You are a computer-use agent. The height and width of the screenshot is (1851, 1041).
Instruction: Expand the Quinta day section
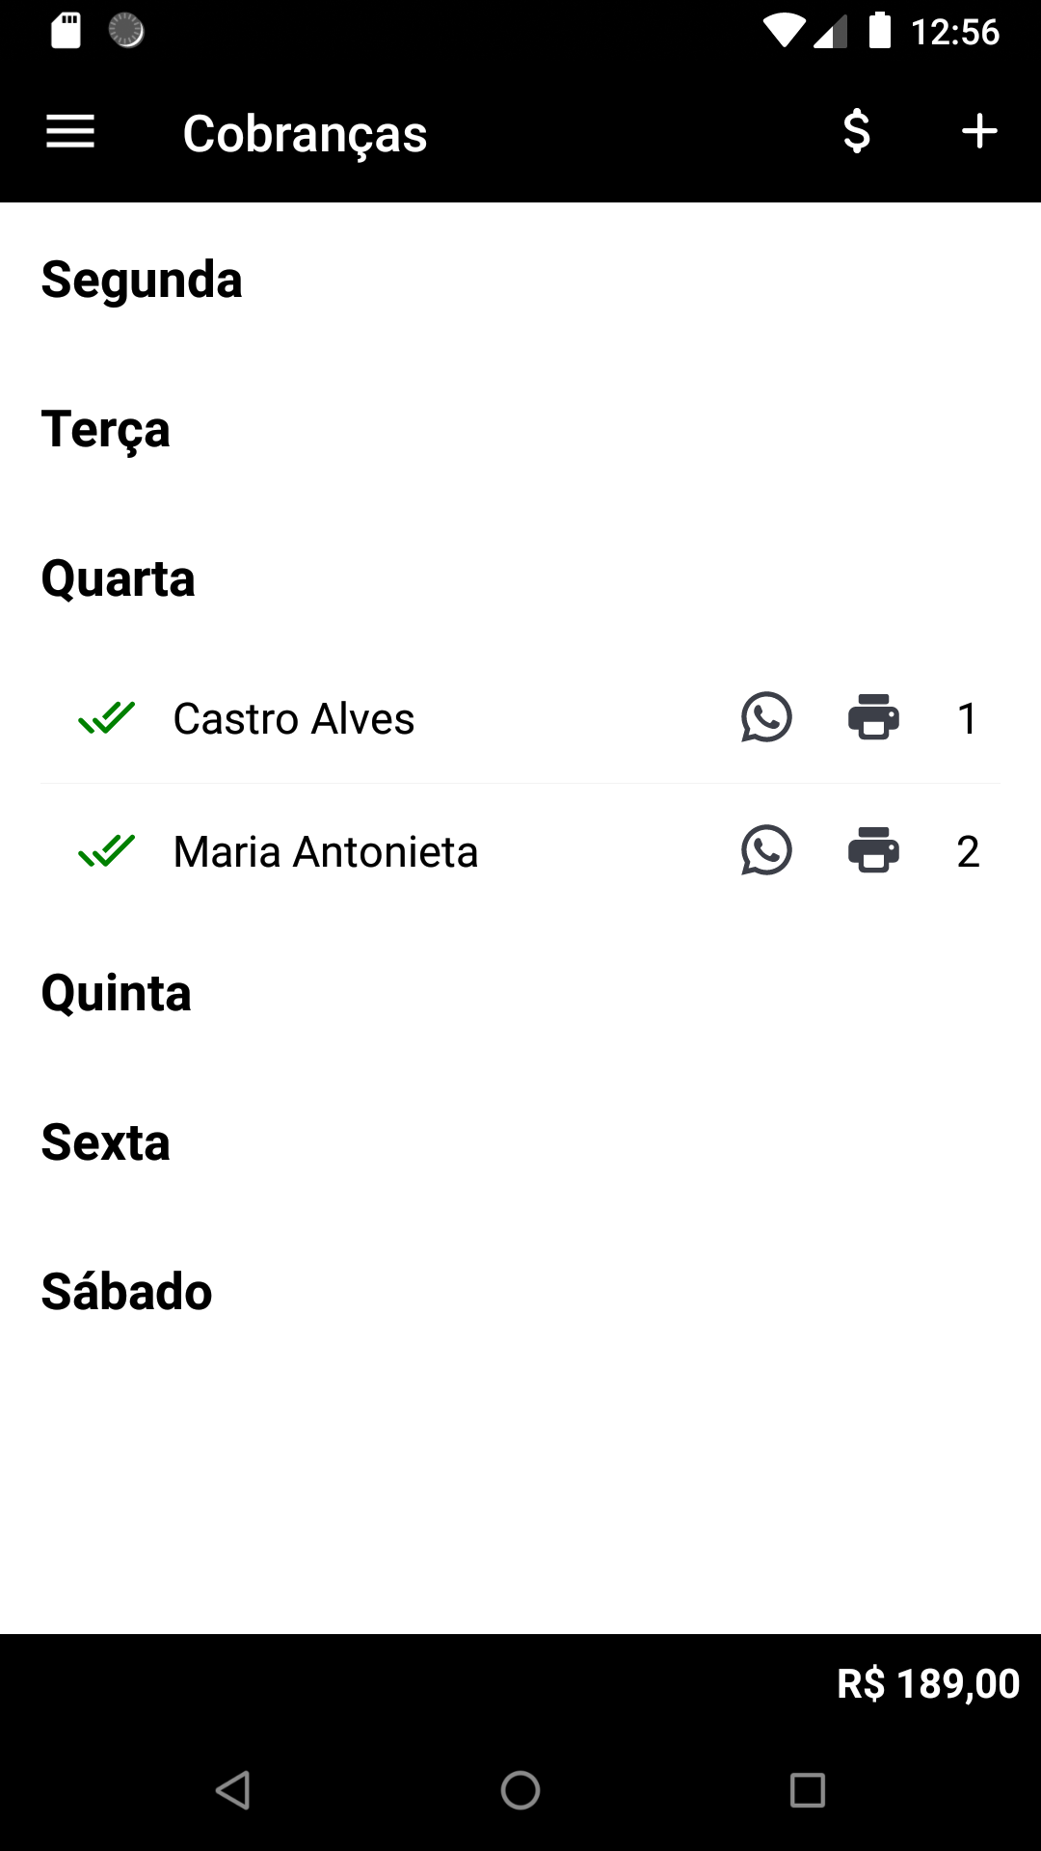117,993
